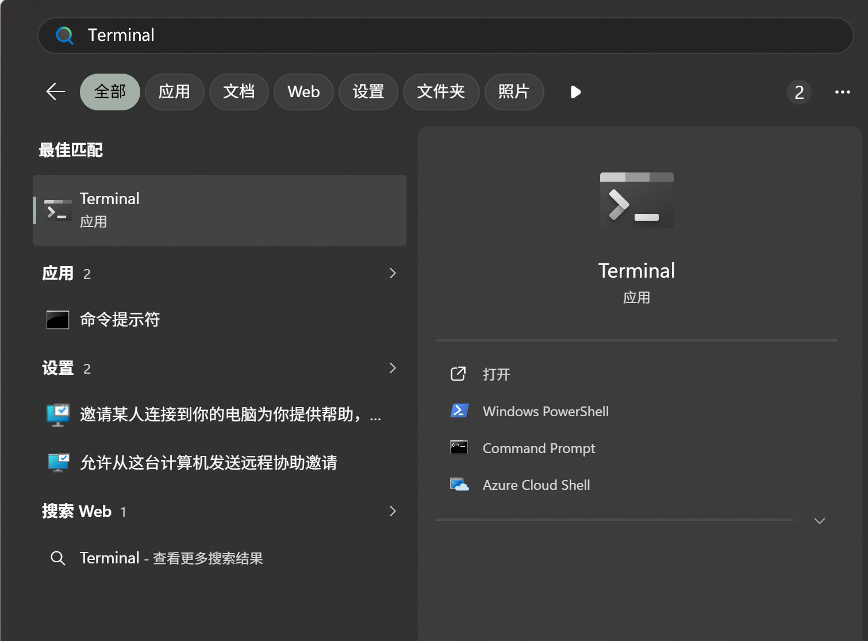868x641 pixels.
Task: Click the Azure Cloud Shell icon
Action: point(459,485)
